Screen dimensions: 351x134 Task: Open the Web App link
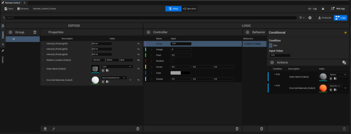338,9
